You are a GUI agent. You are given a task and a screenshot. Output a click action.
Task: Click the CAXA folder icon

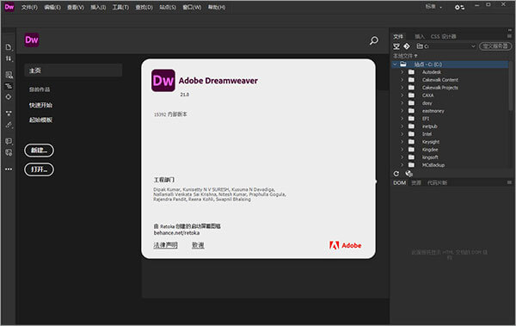411,95
